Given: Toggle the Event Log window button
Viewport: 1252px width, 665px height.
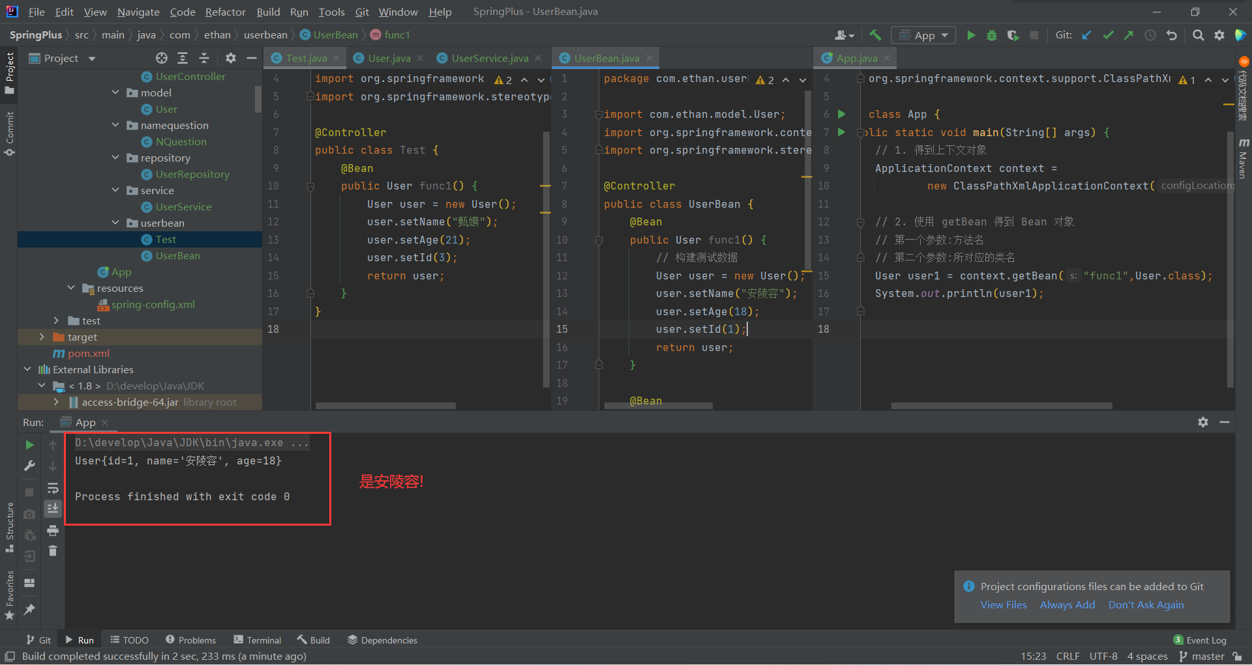Looking at the screenshot, I should [1200, 640].
